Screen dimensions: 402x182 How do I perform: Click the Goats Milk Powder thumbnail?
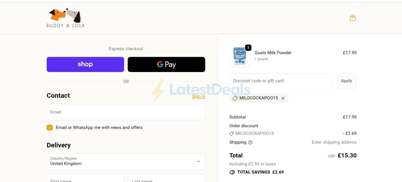point(240,56)
